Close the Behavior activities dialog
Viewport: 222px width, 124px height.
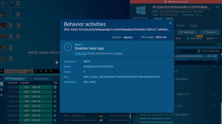click(x=170, y=23)
